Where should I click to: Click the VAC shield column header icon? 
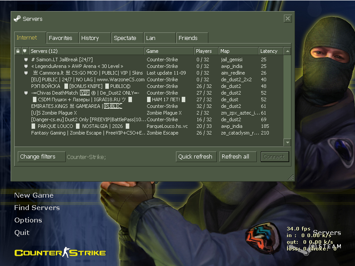tap(25, 51)
